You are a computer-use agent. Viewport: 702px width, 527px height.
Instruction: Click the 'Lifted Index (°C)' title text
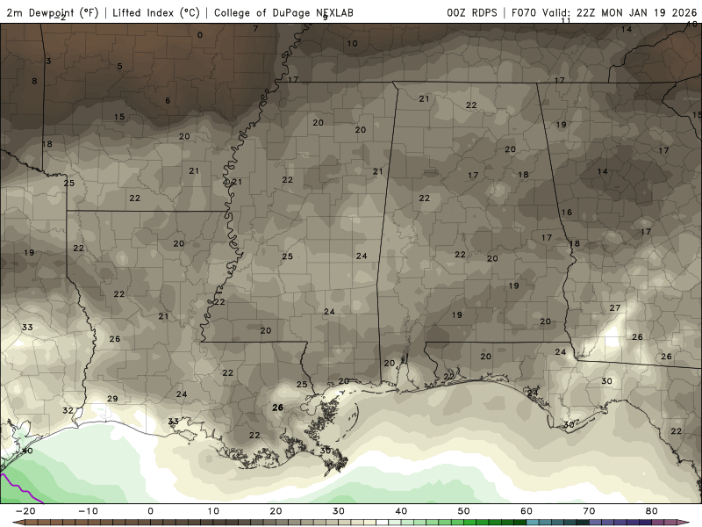[156, 12]
